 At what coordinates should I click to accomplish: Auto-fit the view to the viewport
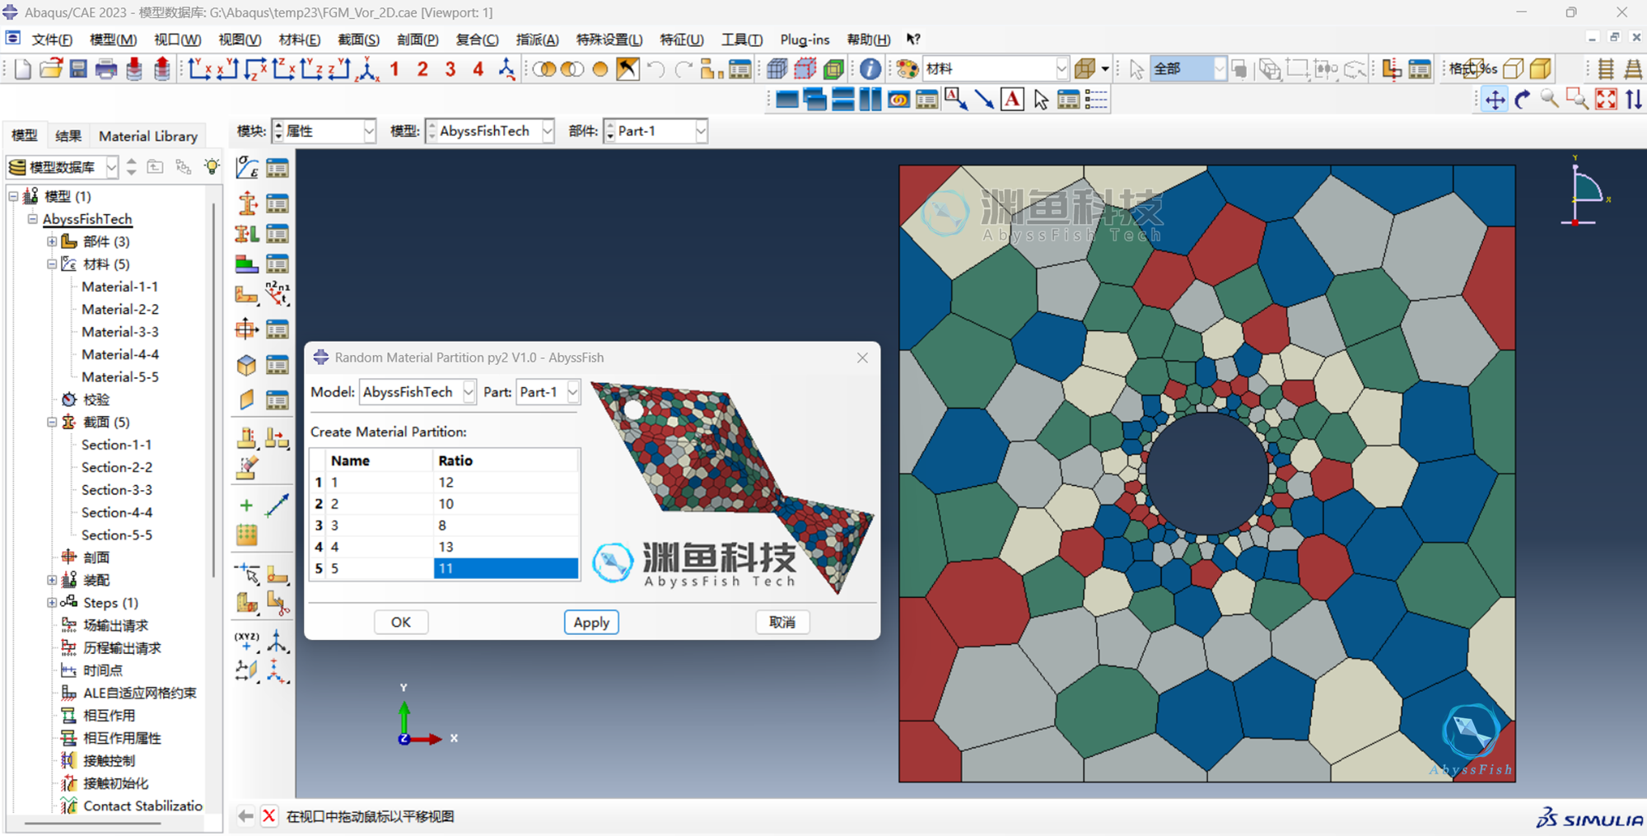click(1606, 100)
